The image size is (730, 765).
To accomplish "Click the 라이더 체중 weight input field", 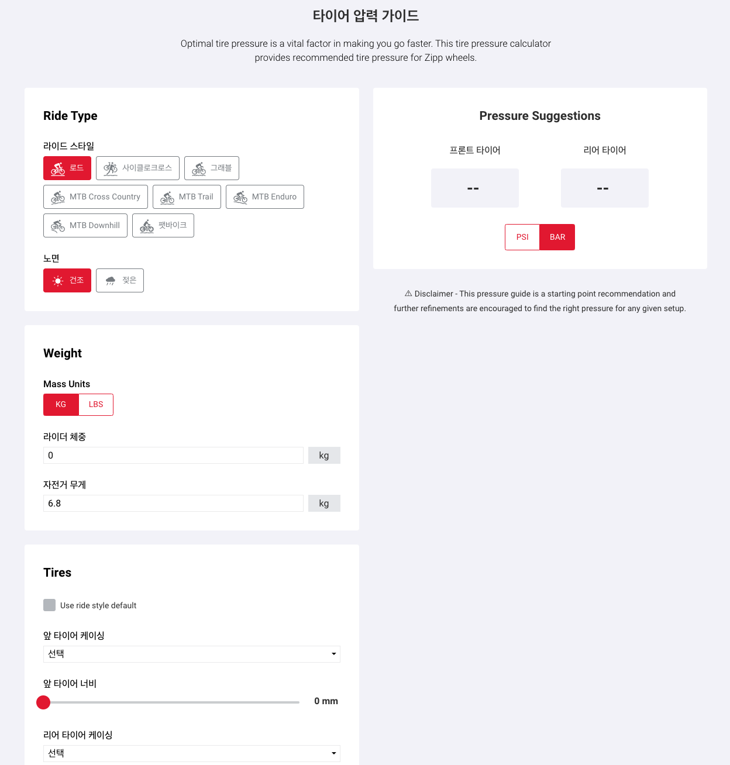I will (x=173, y=456).
